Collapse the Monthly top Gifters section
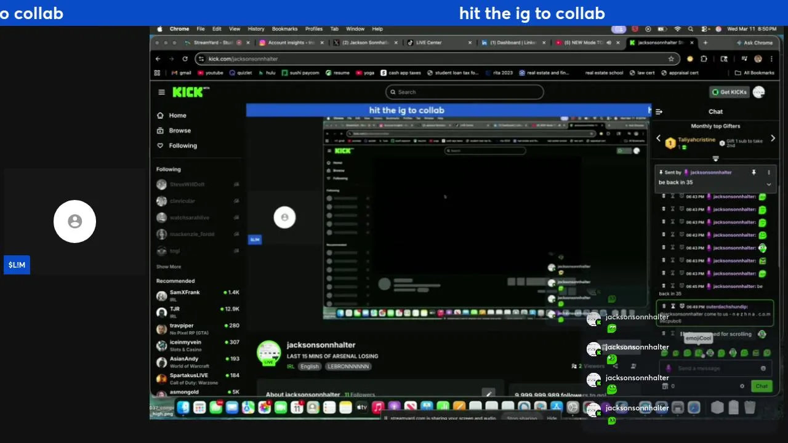788x443 pixels. pyautogui.click(x=715, y=159)
